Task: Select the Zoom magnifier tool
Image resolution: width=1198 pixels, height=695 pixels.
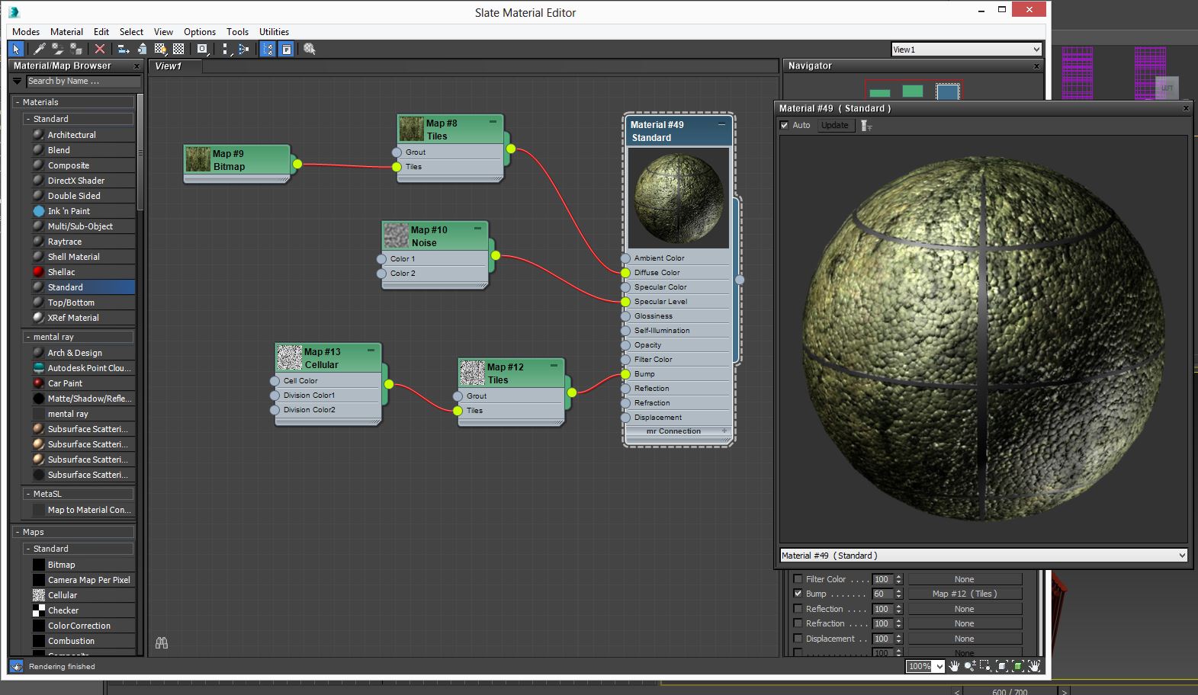Action: pos(969,666)
